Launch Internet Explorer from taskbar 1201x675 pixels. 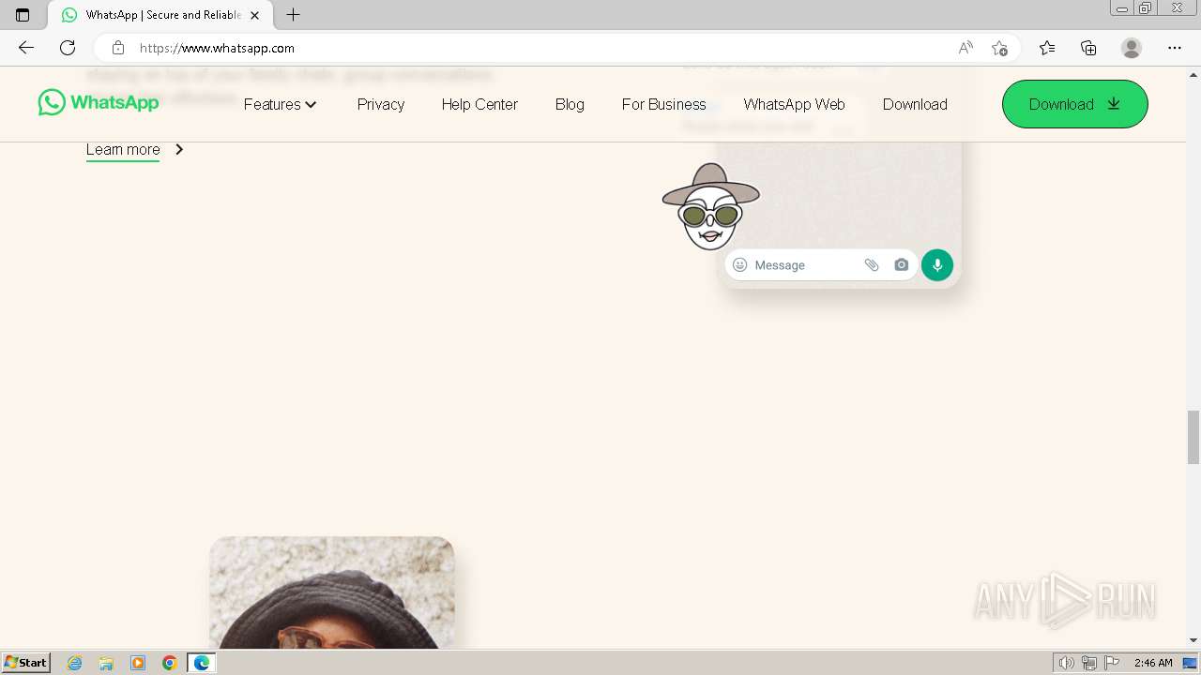75,663
